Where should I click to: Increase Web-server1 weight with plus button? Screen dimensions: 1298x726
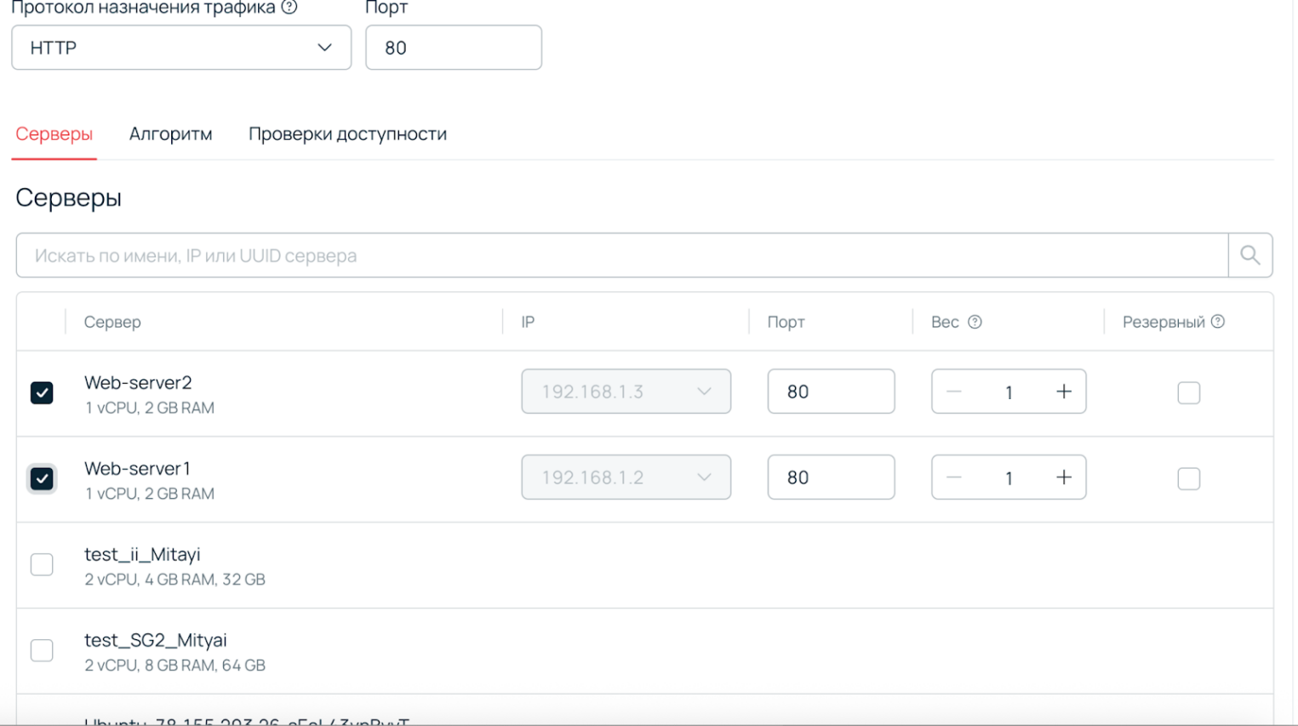pos(1064,477)
